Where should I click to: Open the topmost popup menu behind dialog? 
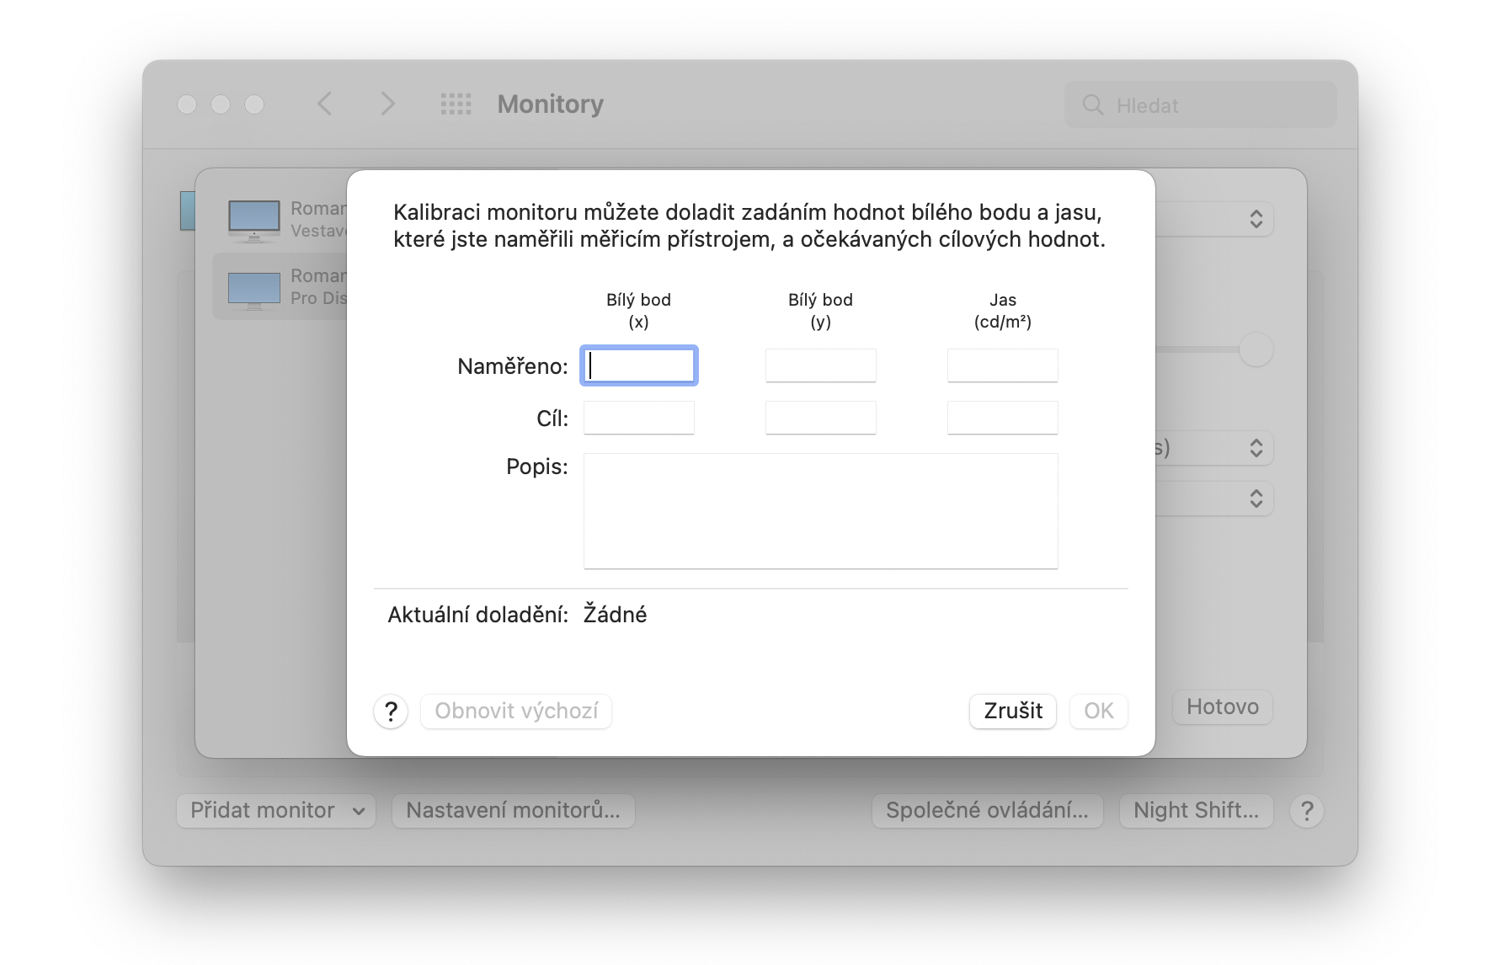pyautogui.click(x=1214, y=219)
